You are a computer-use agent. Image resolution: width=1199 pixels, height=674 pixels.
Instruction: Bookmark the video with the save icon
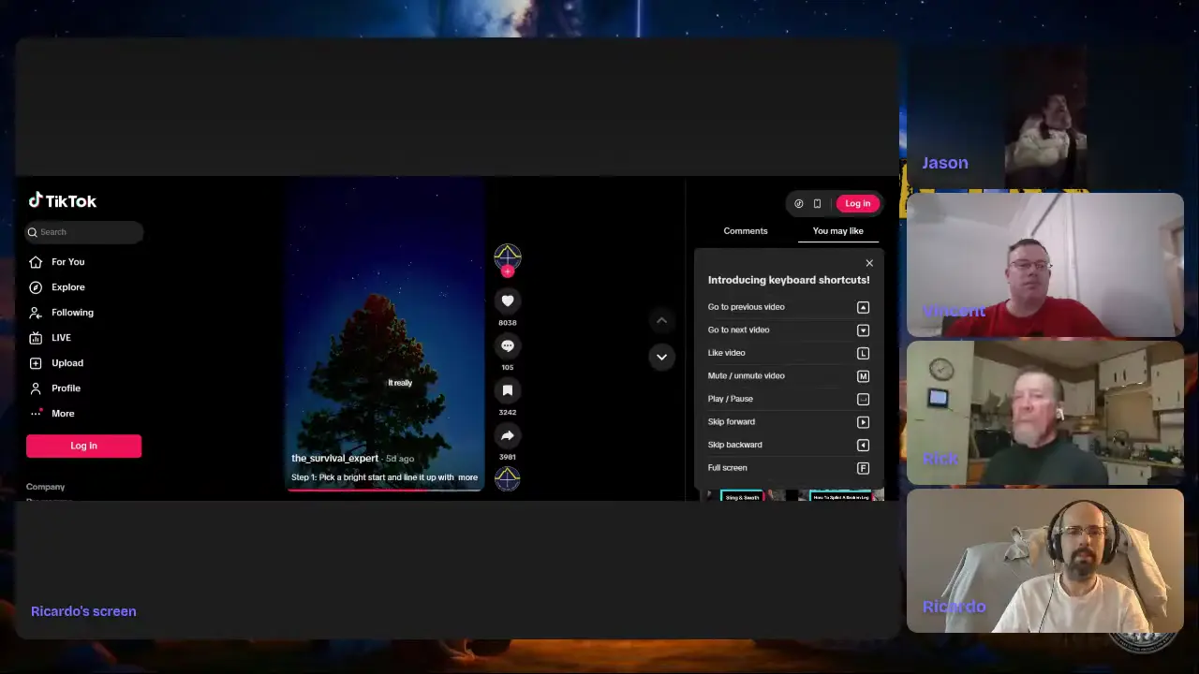tap(508, 390)
